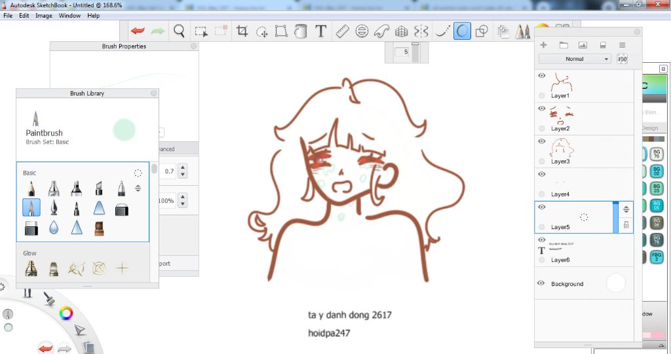Hide Layer3 with its eye icon

[x=542, y=141]
